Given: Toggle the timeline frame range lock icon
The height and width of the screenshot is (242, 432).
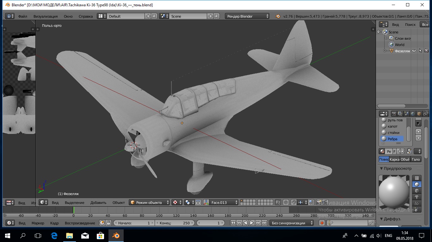Looking at the screenshot, I should pyautogui.click(x=108, y=223).
